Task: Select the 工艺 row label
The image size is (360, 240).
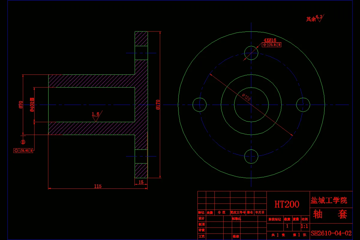Action: (x=201, y=236)
